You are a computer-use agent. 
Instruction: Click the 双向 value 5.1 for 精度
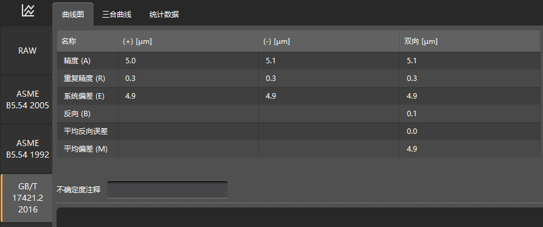(x=412, y=61)
